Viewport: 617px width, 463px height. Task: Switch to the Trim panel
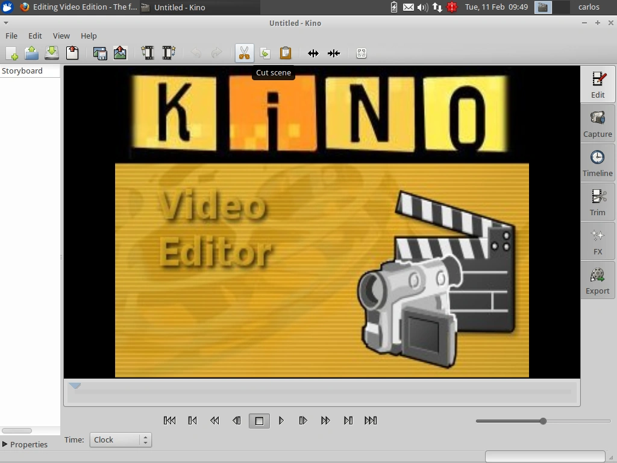(x=597, y=201)
